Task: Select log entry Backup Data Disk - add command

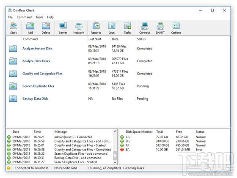Action: [x=78, y=158]
